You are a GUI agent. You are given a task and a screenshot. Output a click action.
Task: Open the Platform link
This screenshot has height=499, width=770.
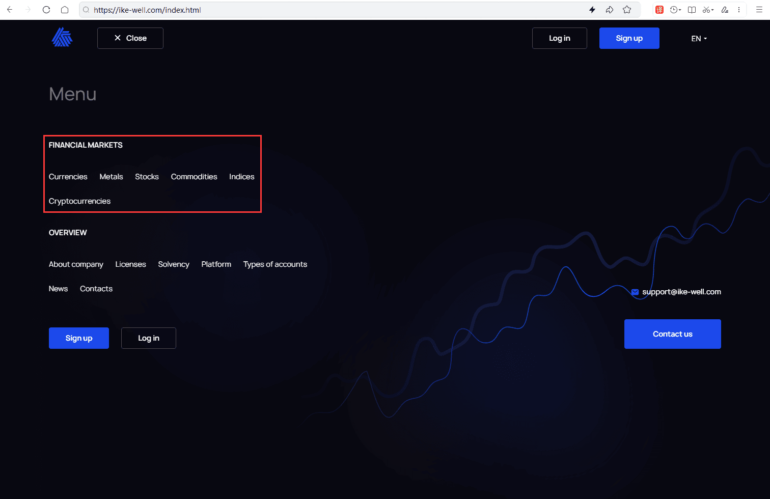tap(216, 264)
